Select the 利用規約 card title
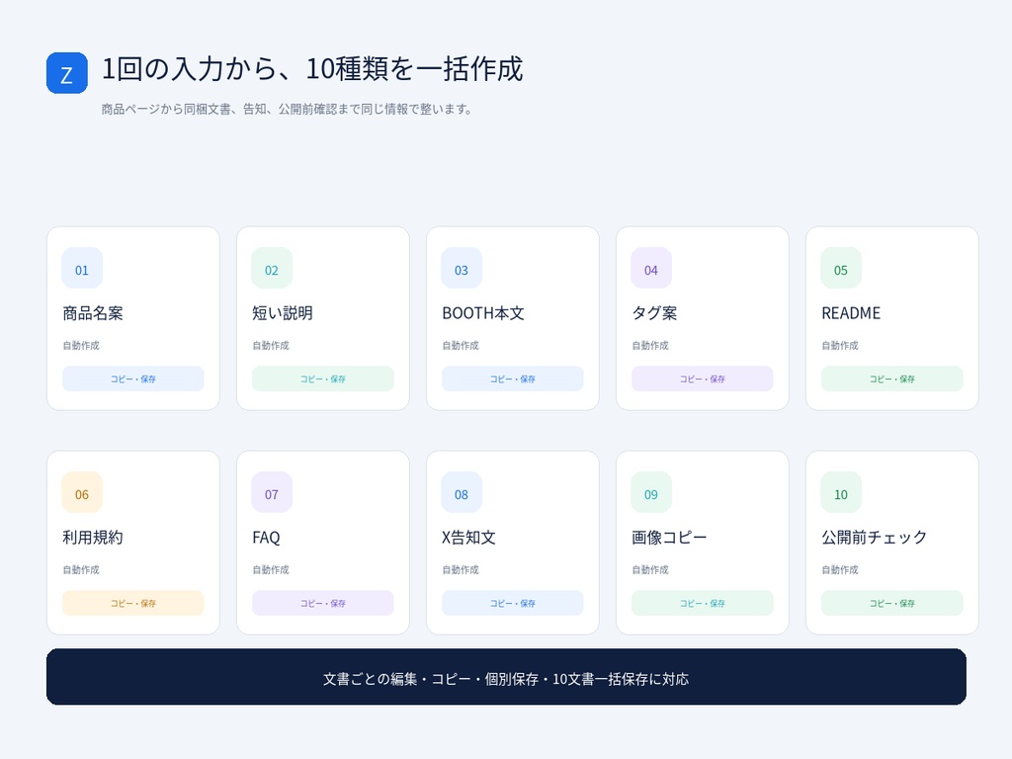This screenshot has height=759, width=1012. [93, 538]
